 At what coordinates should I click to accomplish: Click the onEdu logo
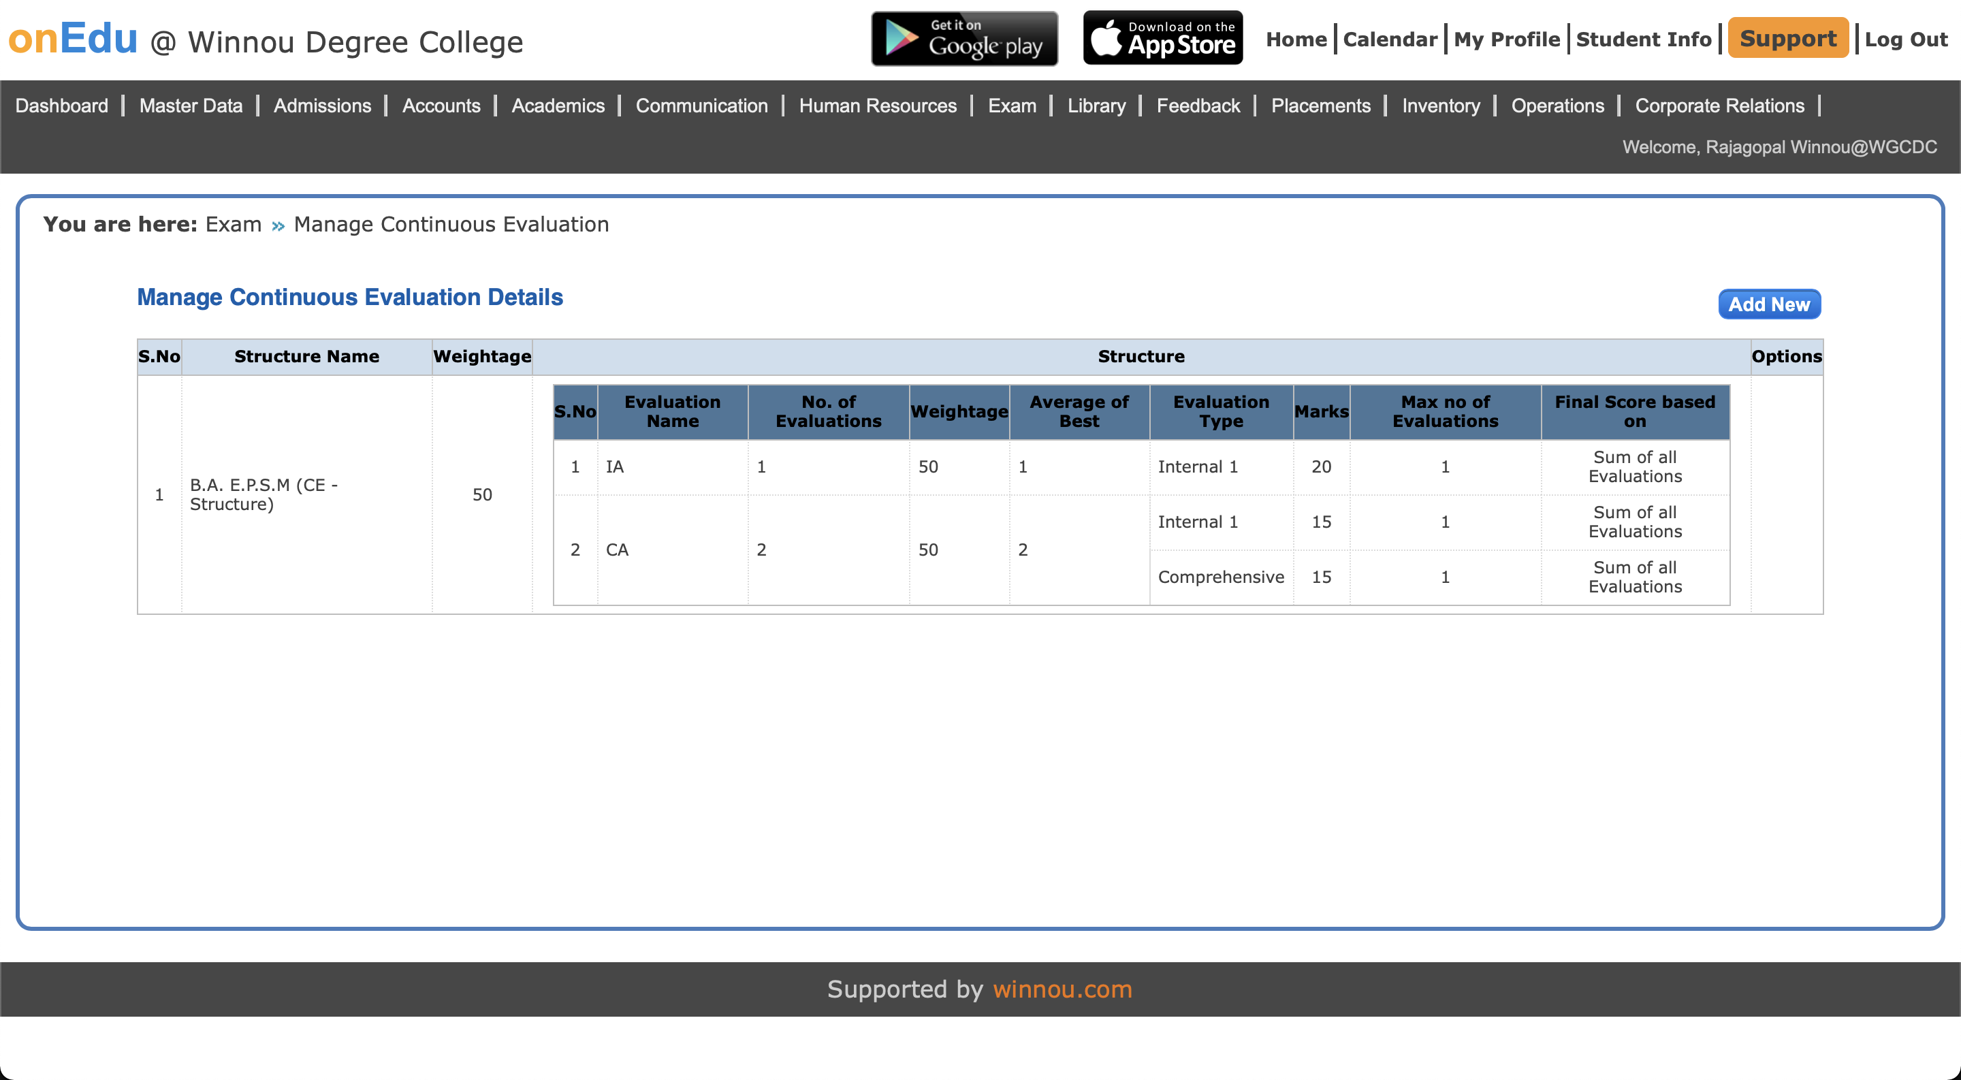[x=73, y=38]
